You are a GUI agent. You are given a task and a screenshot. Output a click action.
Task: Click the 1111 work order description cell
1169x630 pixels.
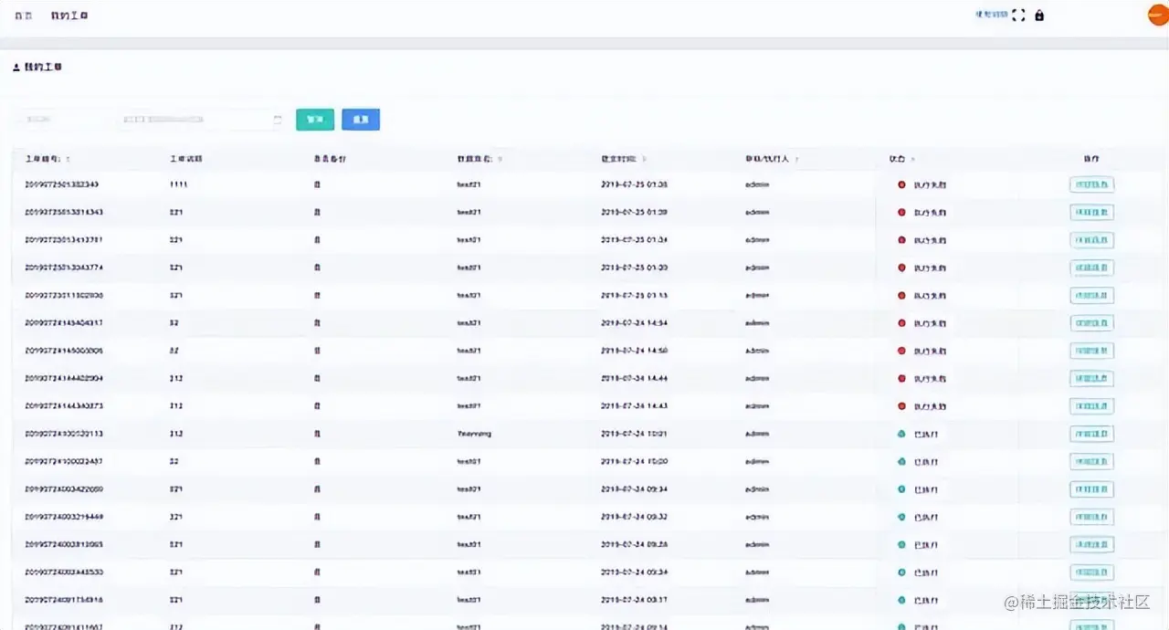click(178, 184)
